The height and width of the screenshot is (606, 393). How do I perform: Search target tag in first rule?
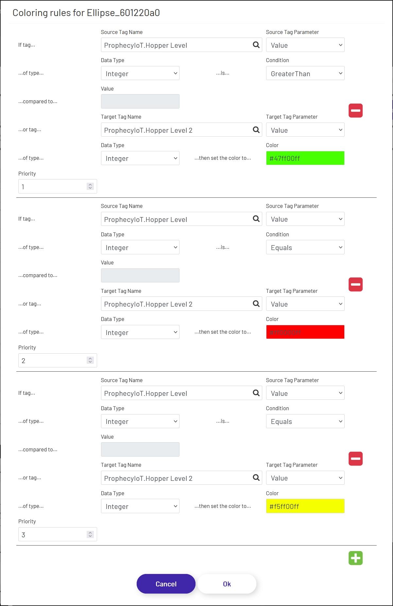[256, 130]
